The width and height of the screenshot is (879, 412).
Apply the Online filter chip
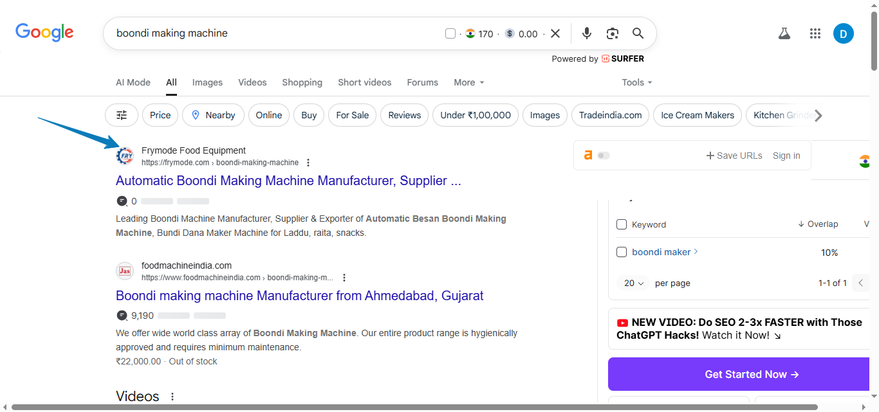(269, 115)
